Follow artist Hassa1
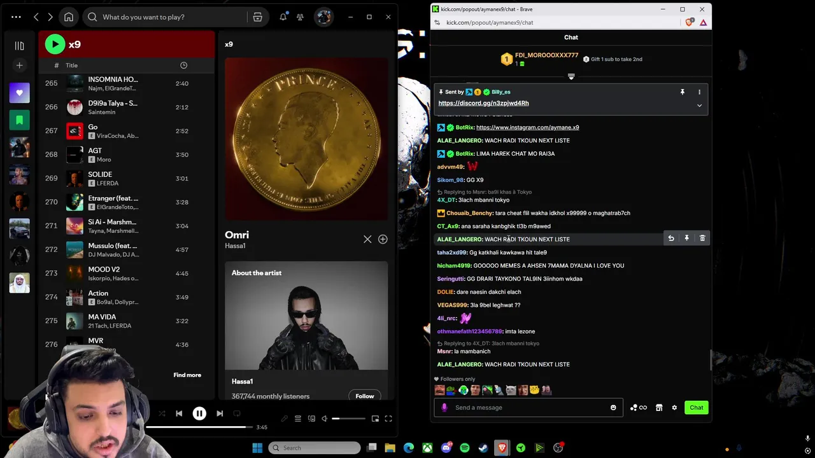Viewport: 815px width, 458px height. click(x=365, y=396)
